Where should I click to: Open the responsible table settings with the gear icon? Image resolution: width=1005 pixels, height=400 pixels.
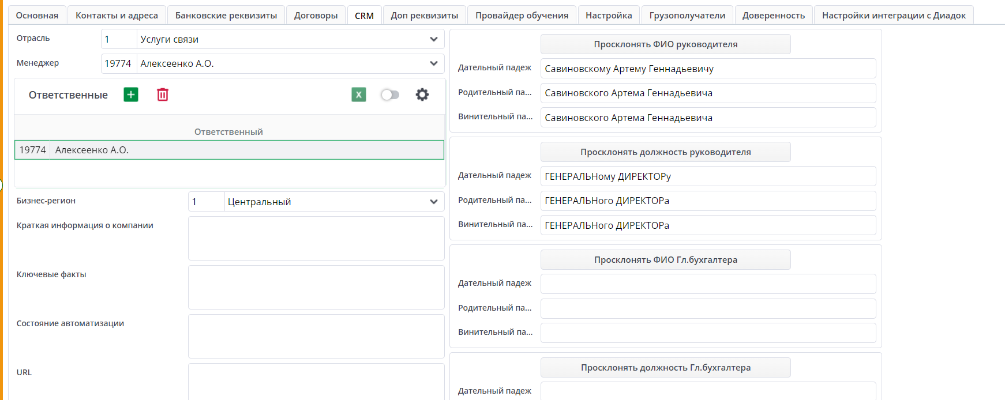pos(422,95)
